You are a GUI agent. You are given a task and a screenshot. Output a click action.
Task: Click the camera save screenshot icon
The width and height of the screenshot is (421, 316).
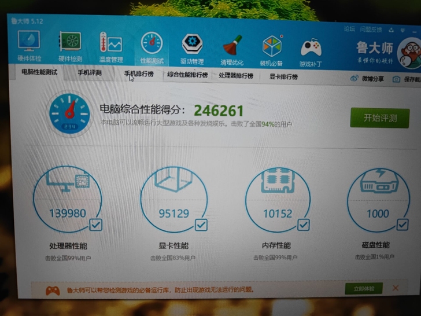pyautogui.click(x=396, y=79)
